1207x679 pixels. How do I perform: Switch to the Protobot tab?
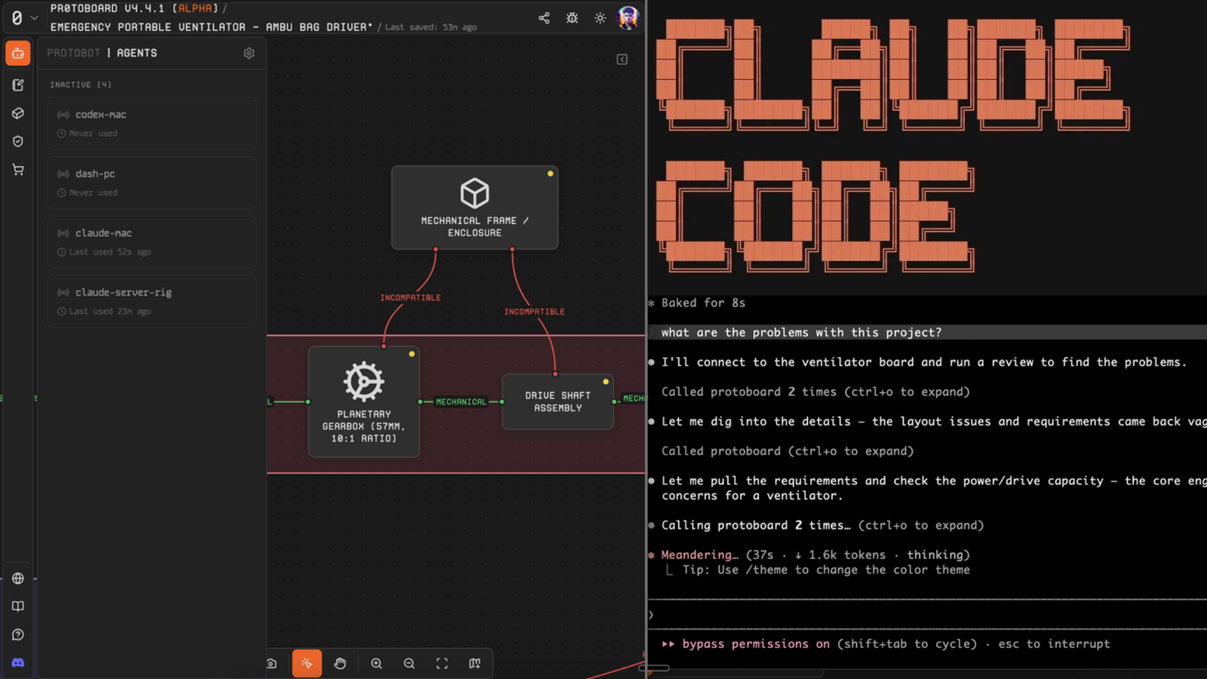pyautogui.click(x=73, y=53)
